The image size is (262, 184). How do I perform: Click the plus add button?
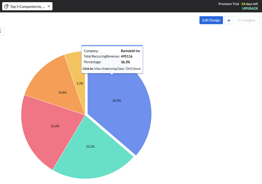click(x=229, y=20)
